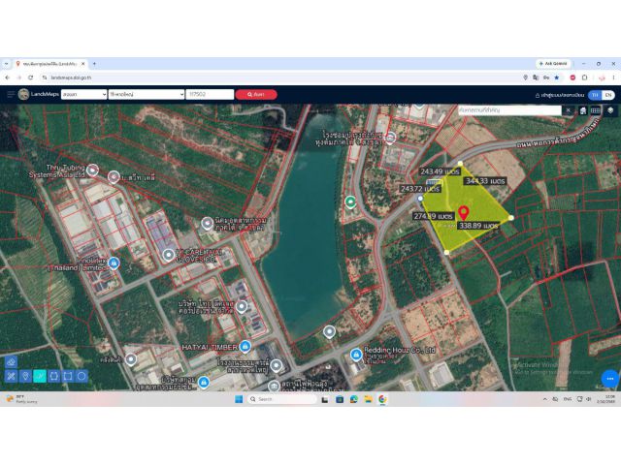Open the Windows Start menu
Image resolution: width=621 pixels, height=465 pixels.
pos(239,399)
